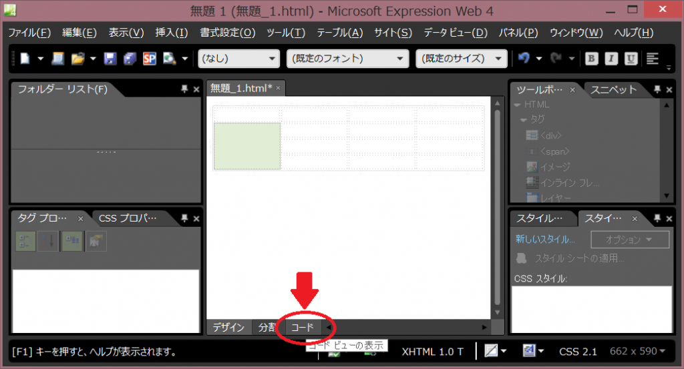Click the 新しいスタイル... link
This screenshot has width=684, height=369.
[x=545, y=239]
